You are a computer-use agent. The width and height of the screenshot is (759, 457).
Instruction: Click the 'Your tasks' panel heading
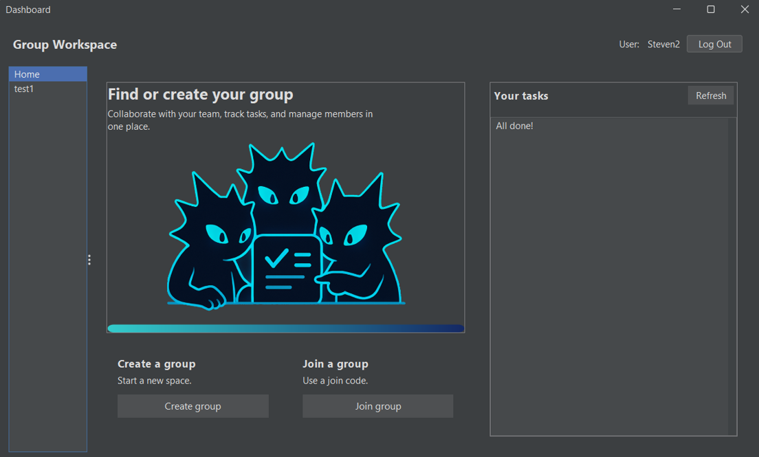coord(521,96)
